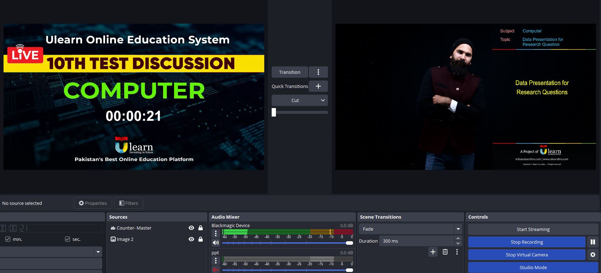
Task: Decrease transition duration with down arrow
Action: 458,243
